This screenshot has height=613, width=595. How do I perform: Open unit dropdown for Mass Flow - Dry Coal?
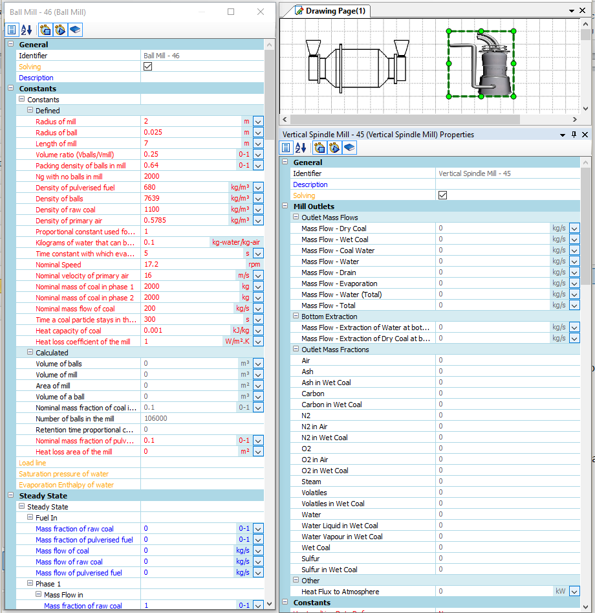tap(574, 228)
